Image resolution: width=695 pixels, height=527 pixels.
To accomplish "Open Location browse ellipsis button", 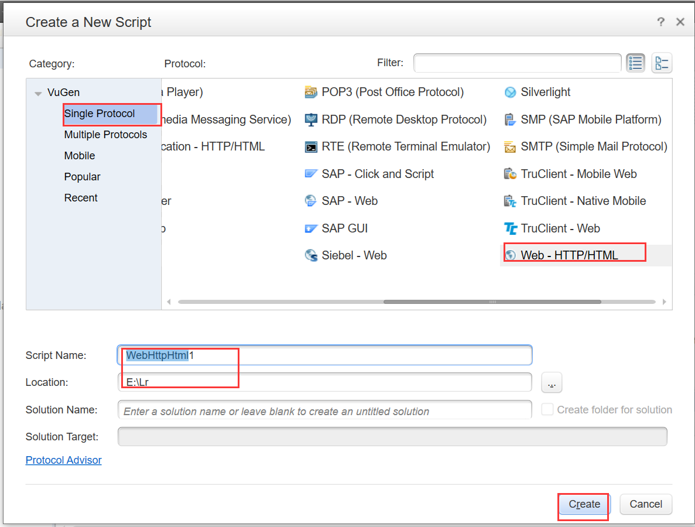I will (552, 383).
